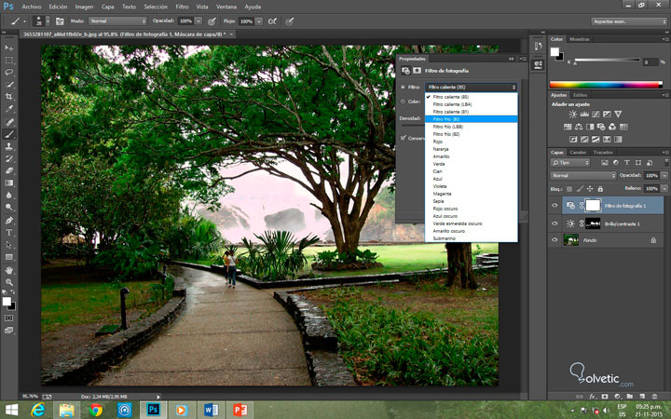Viewport: 671px width, 419px height.
Task: Close the open document tab
Action: pyautogui.click(x=231, y=34)
